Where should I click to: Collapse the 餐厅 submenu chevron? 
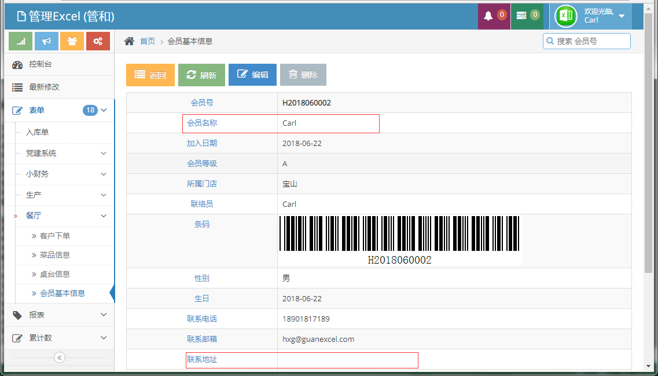[104, 216]
